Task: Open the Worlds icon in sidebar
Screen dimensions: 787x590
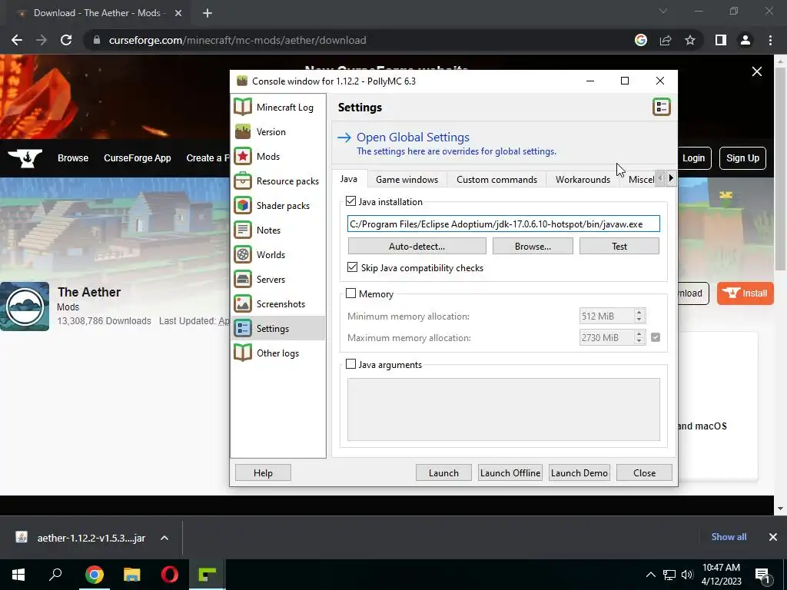Action: (243, 254)
